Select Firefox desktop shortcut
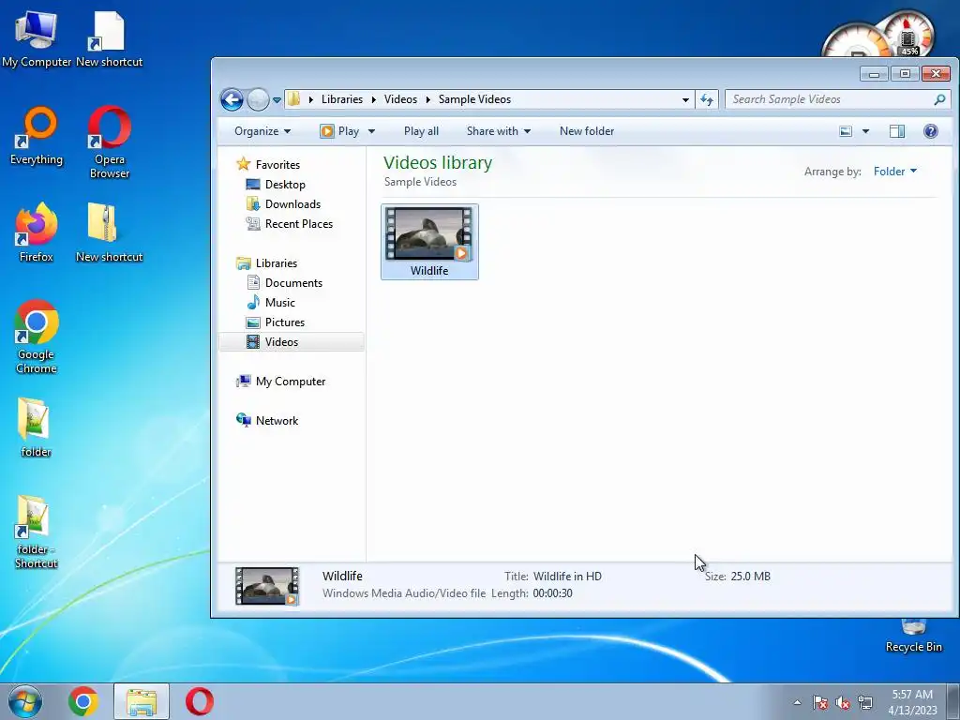This screenshot has height=720, width=960. pyautogui.click(x=37, y=232)
